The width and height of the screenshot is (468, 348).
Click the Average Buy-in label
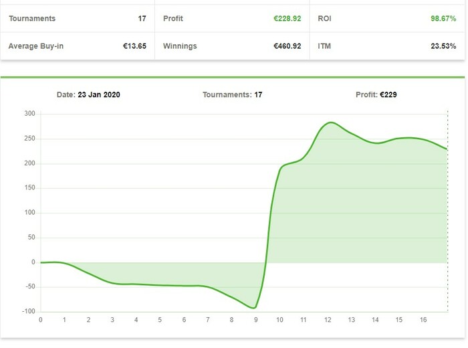[36, 46]
